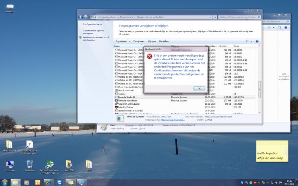Viewport: 298px width, 186px height.
Task: Open Internet Explorer from the taskbar
Action: tap(48, 182)
